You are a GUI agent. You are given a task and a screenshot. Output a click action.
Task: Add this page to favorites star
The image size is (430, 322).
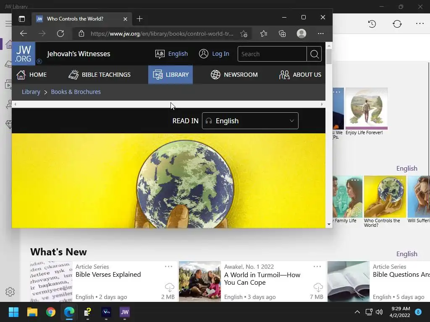click(244, 34)
